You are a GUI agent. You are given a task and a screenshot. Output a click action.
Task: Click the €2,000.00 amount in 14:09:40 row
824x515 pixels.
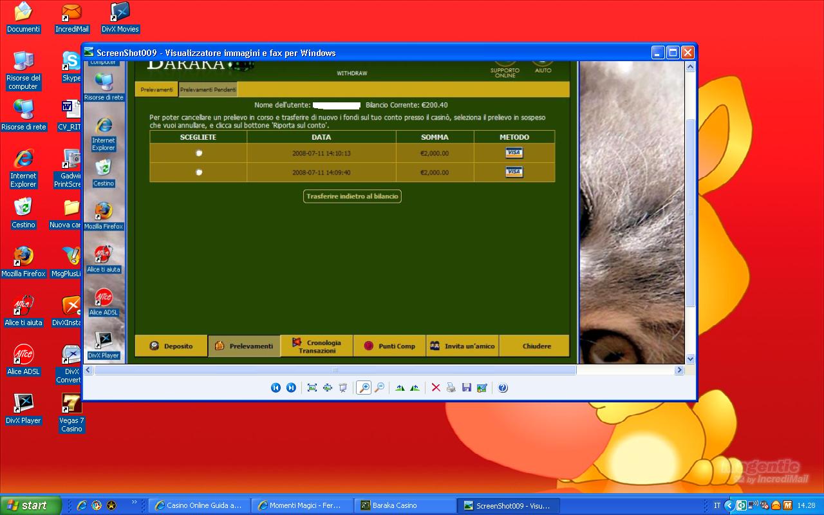pos(435,173)
